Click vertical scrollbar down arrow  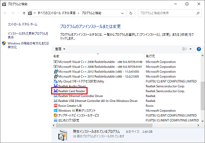202,121
